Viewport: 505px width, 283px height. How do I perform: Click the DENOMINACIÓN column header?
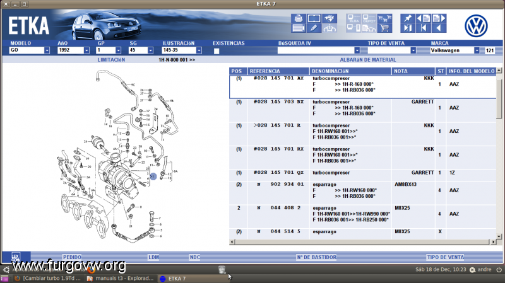click(350, 71)
